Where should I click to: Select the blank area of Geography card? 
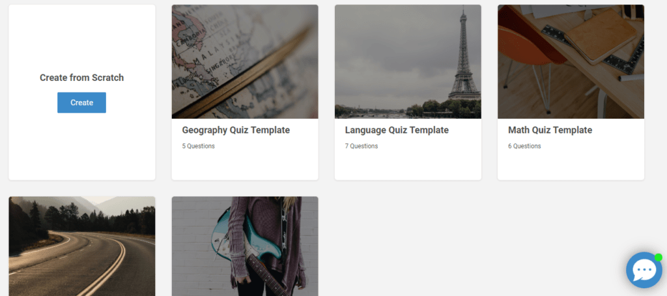(x=245, y=165)
